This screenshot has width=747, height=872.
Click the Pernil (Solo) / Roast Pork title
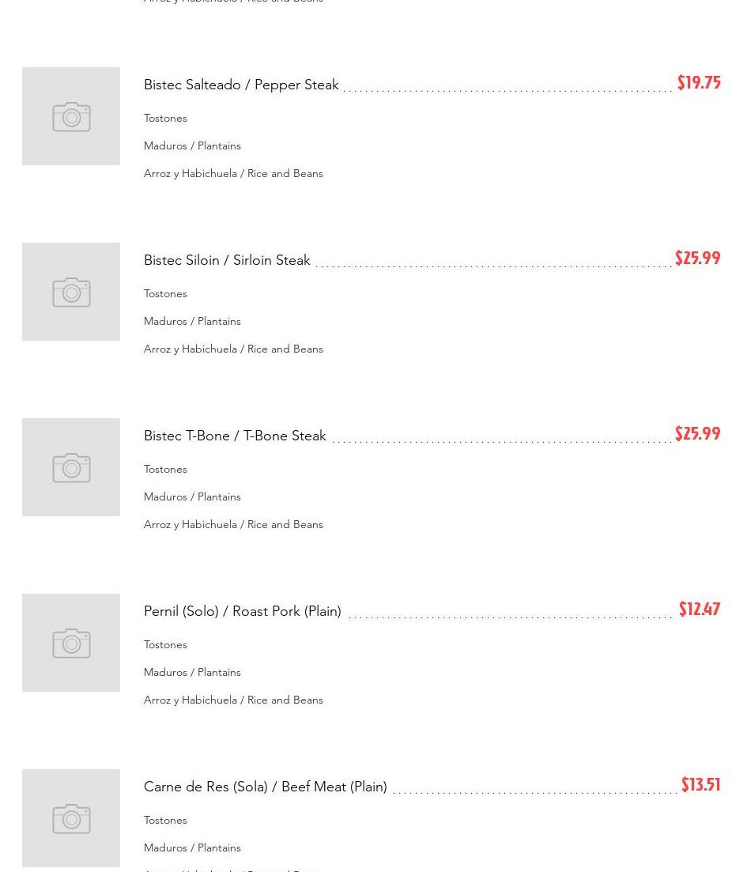pyautogui.click(x=243, y=611)
